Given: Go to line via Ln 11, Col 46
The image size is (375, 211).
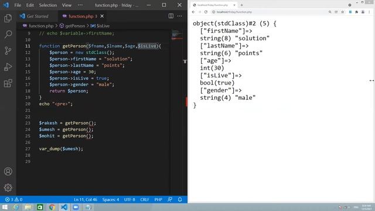Looking at the screenshot, I should 86,199.
